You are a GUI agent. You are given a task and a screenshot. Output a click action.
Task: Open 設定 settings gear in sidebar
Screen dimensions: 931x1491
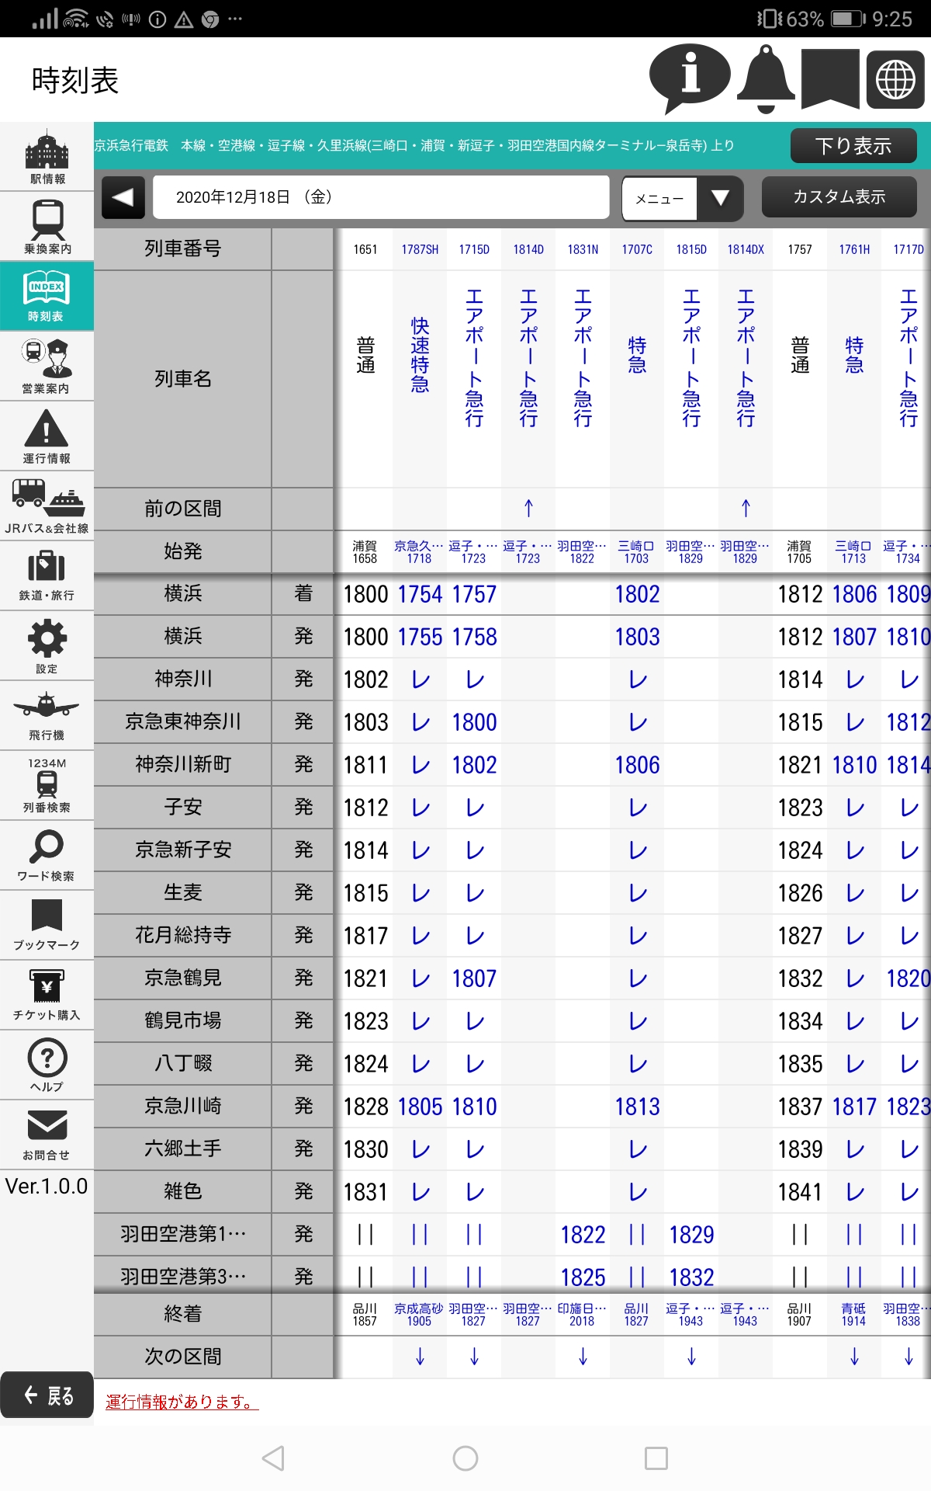pos(47,645)
